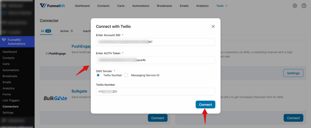This screenshot has height=128, width=311.
Task: Open the help question mark icon
Action: [x=304, y=6]
